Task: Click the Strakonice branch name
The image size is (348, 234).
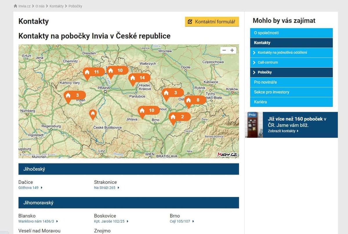Action: [x=106, y=182]
